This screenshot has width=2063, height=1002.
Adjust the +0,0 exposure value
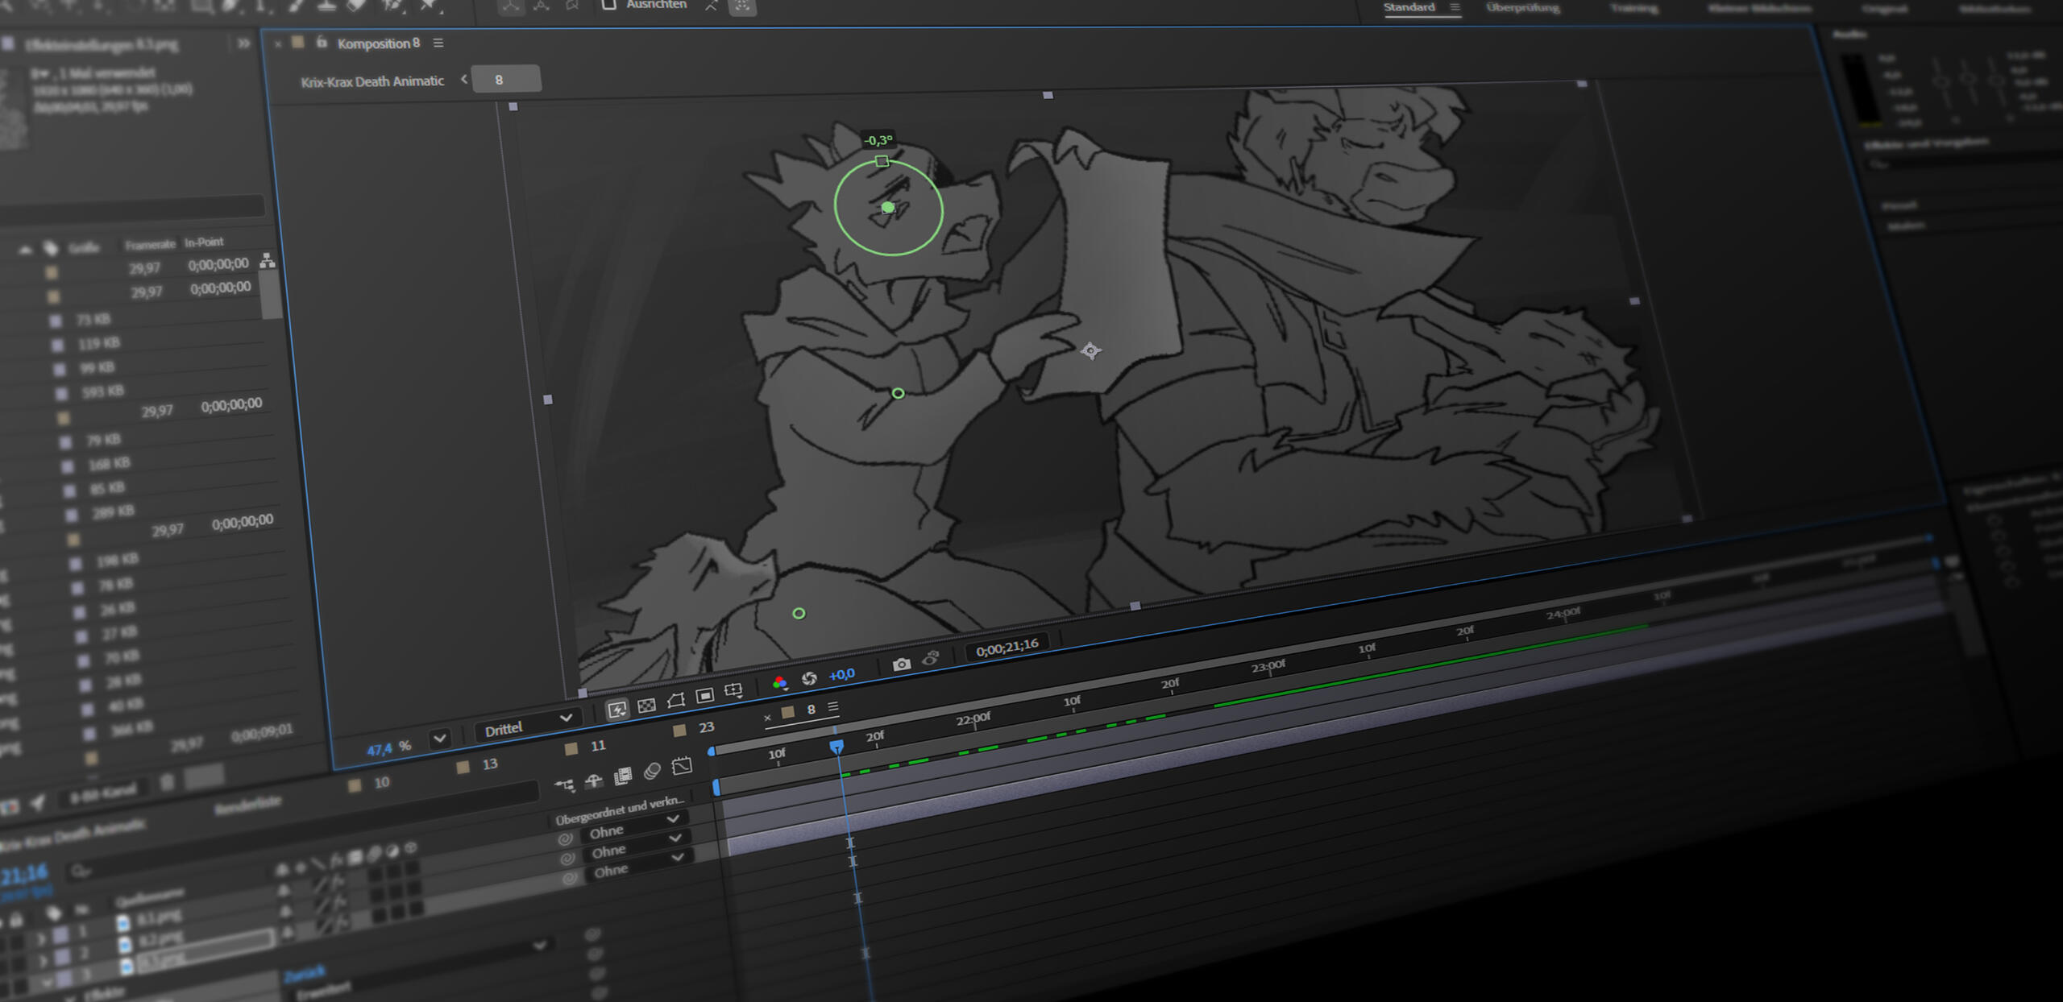coord(841,676)
